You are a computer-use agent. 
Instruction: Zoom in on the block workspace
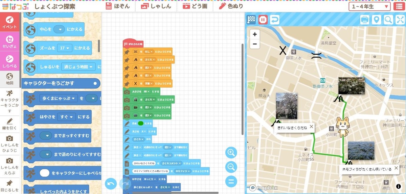tap(231, 153)
